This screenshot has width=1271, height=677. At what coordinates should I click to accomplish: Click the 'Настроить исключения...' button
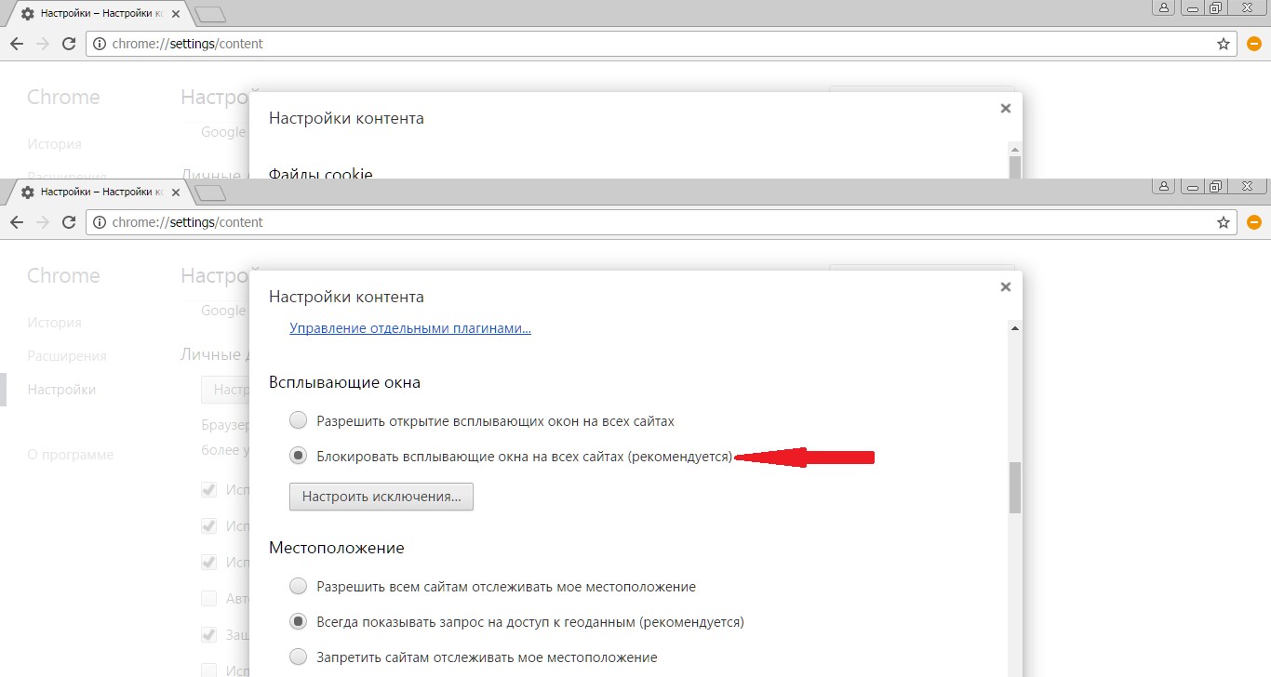pyautogui.click(x=381, y=497)
